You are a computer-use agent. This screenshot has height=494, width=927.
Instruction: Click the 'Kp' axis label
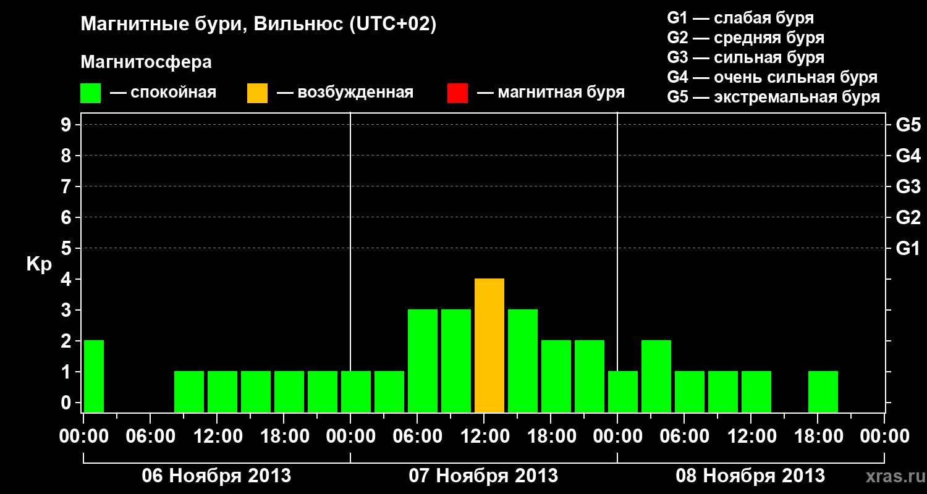point(39,264)
